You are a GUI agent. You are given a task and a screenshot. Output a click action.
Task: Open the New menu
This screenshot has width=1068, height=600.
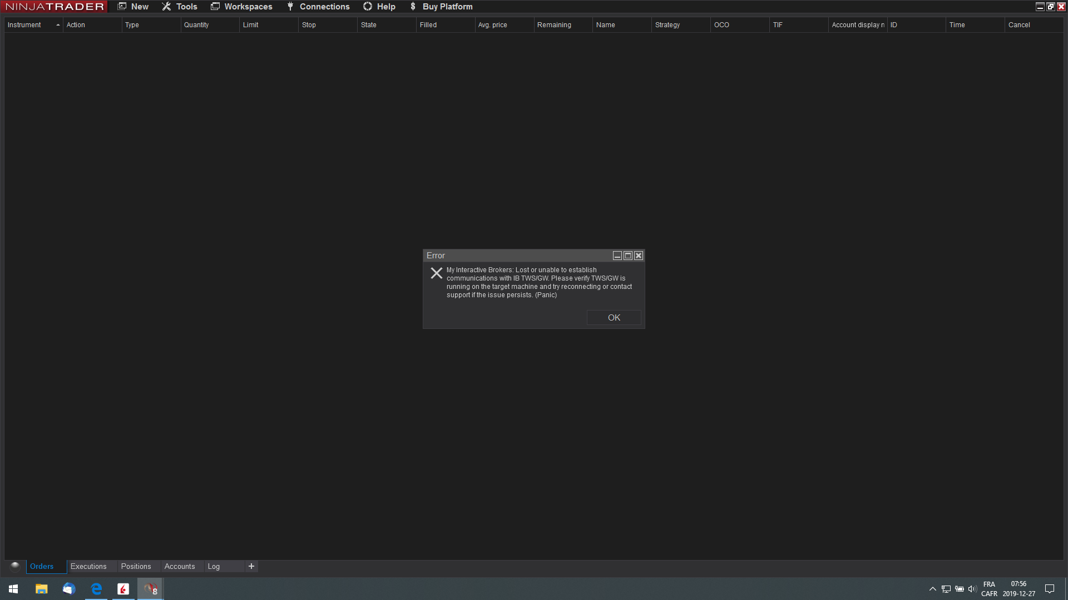click(x=133, y=7)
